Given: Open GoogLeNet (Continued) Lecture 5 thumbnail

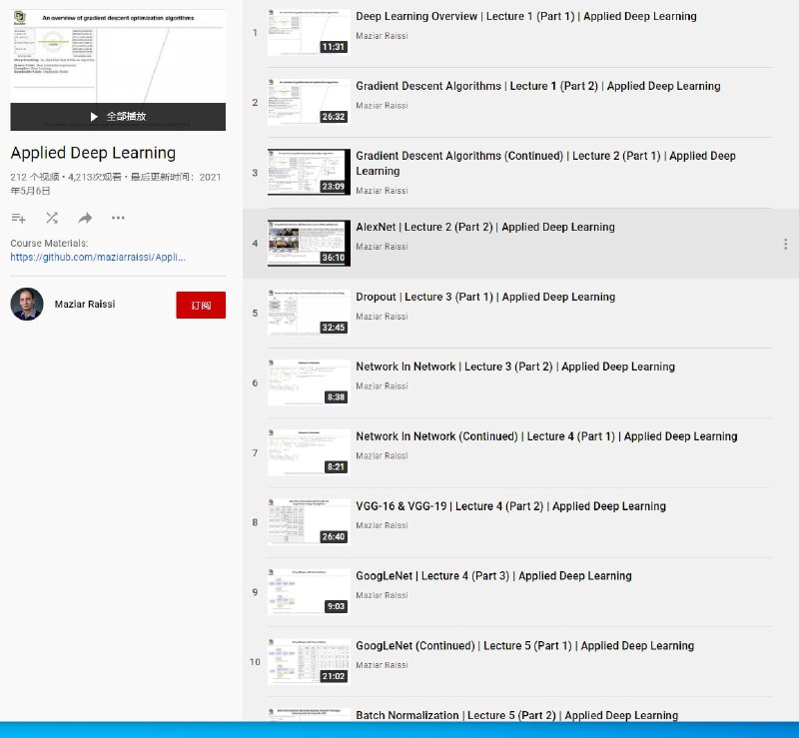Looking at the screenshot, I should (309, 662).
